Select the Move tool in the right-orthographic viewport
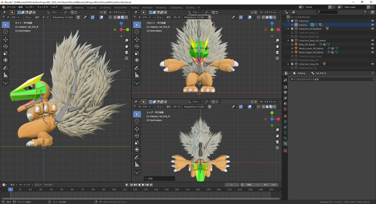 tap(6, 40)
